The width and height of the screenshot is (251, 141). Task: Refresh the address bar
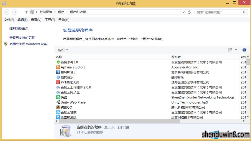tap(189, 12)
